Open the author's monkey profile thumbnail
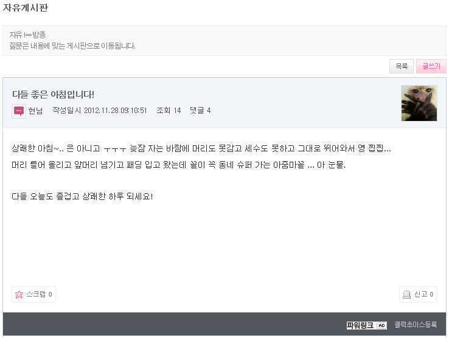 [x=419, y=103]
